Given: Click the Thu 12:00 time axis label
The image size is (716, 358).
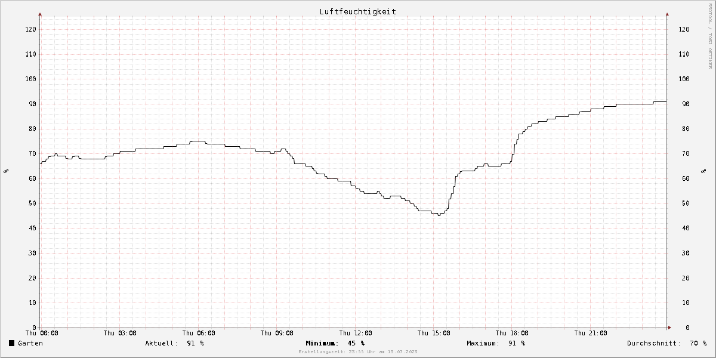Looking at the screenshot, I should [356, 333].
